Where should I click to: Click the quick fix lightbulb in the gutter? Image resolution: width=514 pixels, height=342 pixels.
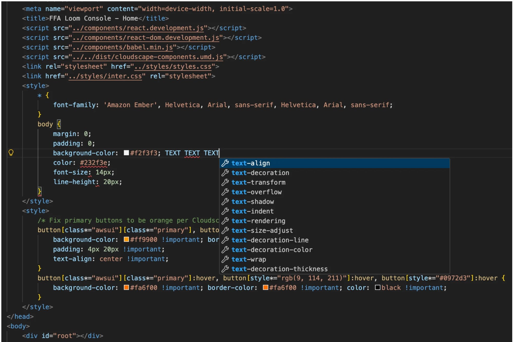(x=11, y=153)
